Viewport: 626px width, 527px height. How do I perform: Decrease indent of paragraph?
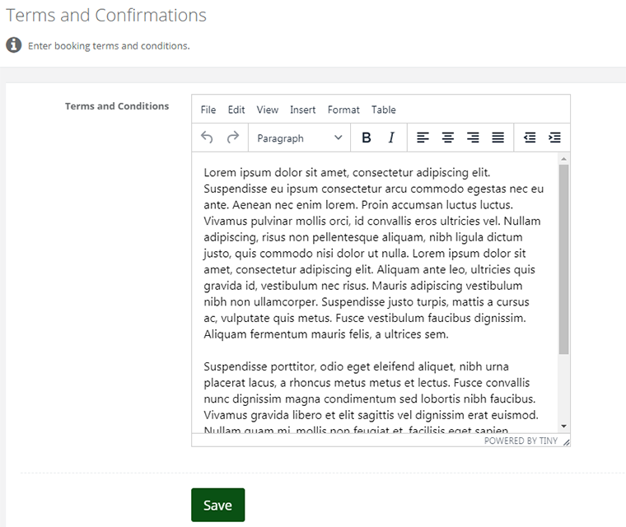(530, 138)
